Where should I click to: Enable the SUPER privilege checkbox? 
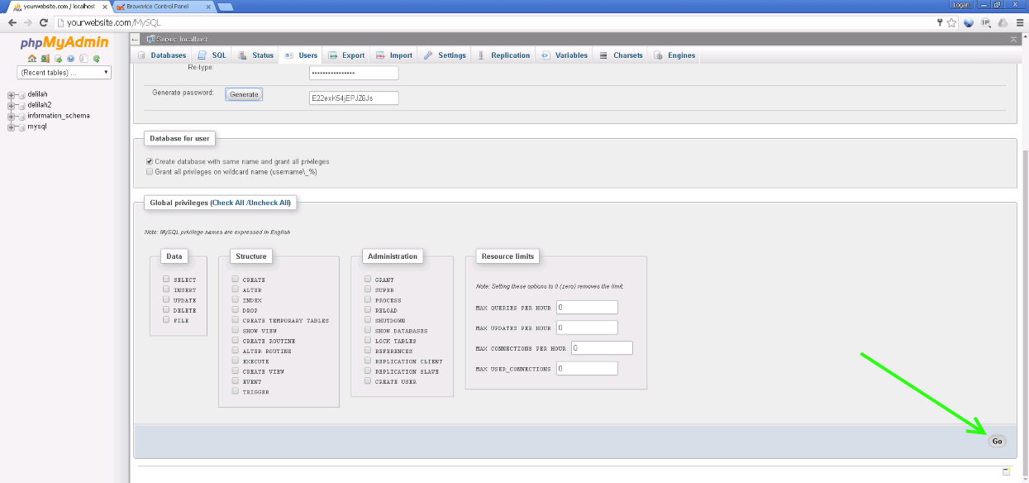pyautogui.click(x=368, y=289)
